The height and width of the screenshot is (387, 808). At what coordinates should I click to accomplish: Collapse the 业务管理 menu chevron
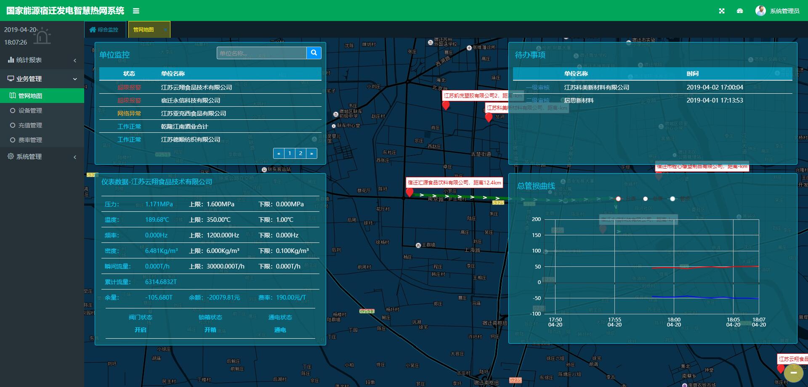pyautogui.click(x=75, y=79)
